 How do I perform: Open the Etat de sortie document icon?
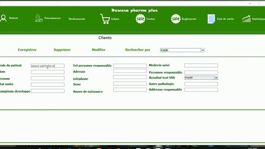click(211, 19)
